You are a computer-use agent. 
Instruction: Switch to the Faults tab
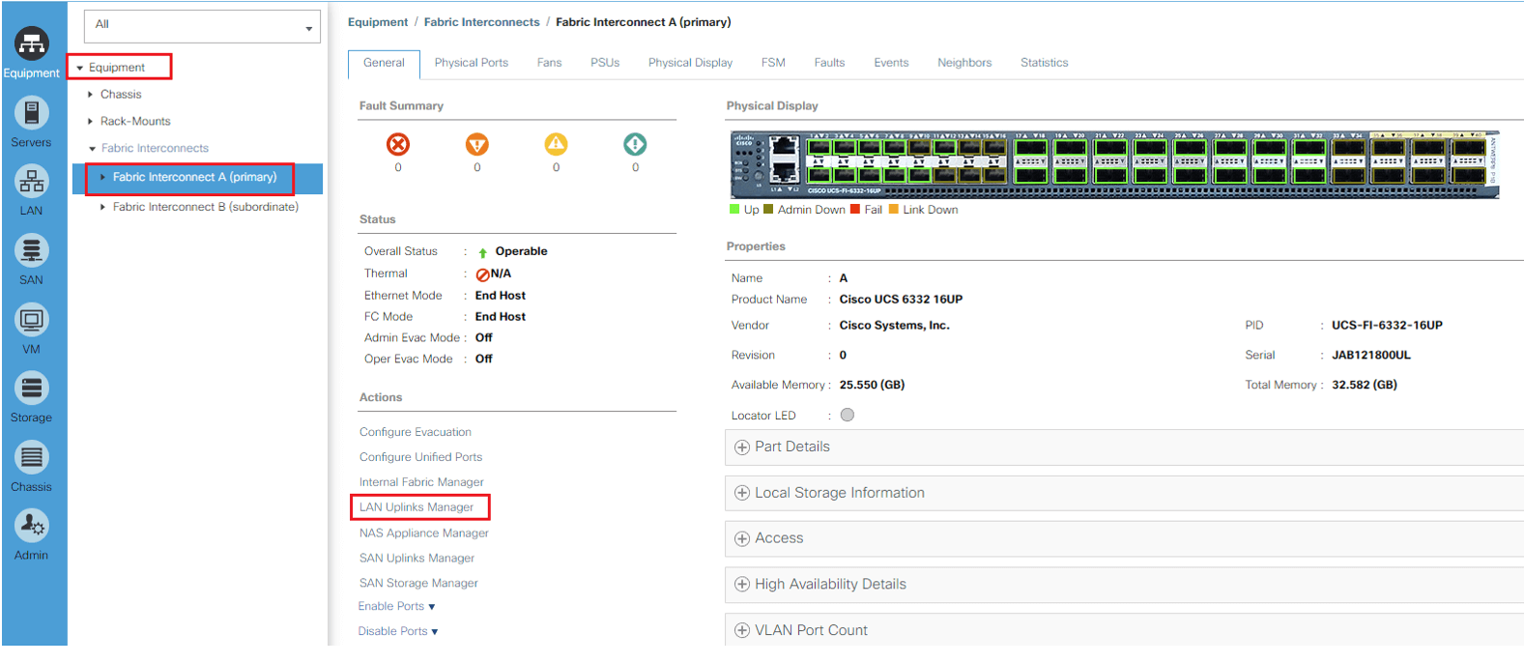click(x=829, y=63)
